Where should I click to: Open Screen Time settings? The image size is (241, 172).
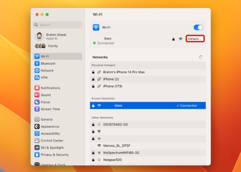(x=50, y=109)
